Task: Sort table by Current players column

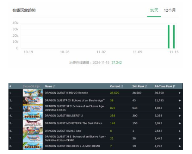Action: 116,86
